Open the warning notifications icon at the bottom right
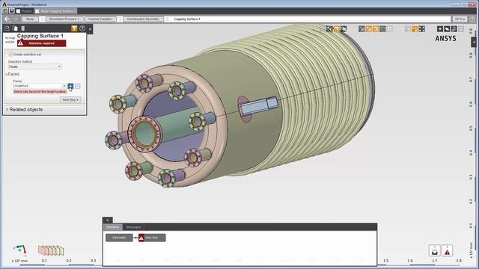This screenshot has height=269, width=479. [447, 251]
